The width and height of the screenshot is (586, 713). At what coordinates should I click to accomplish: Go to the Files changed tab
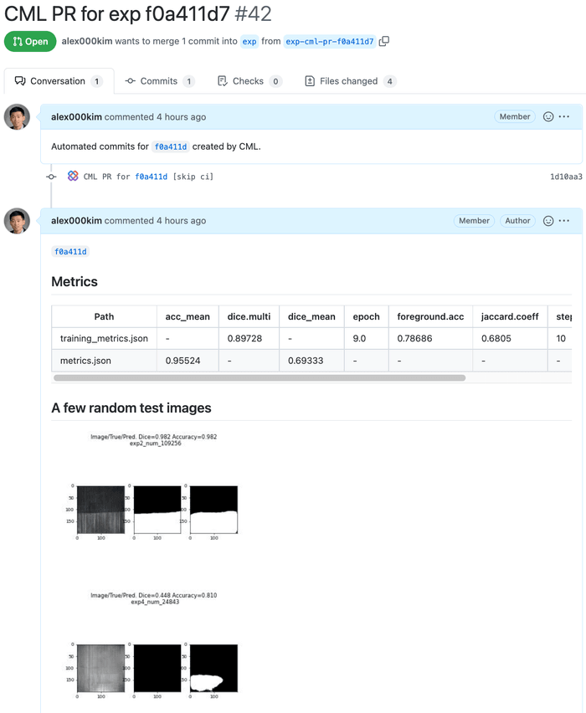coord(350,81)
